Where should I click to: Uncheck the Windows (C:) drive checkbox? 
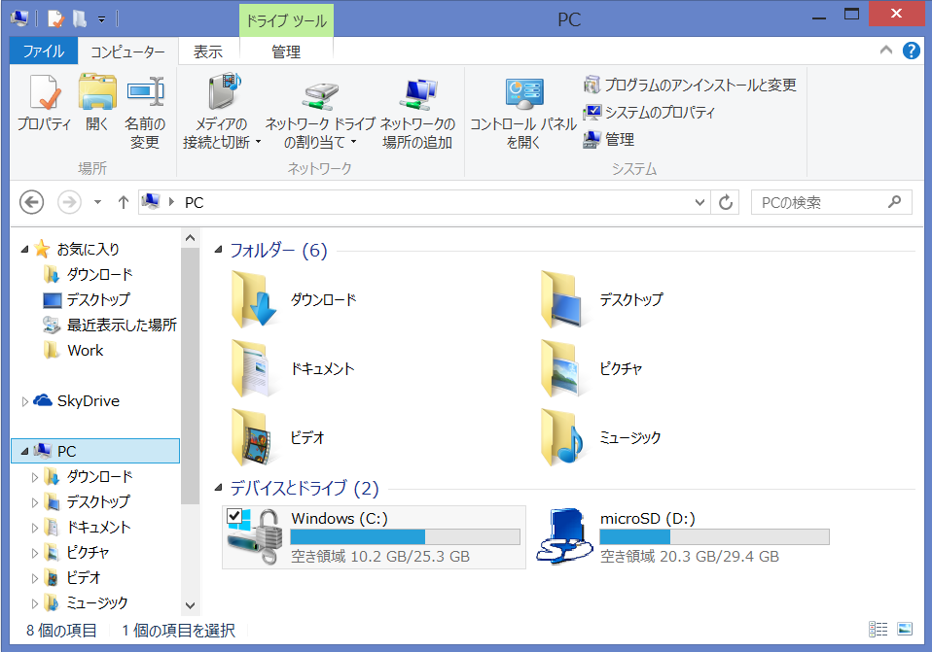pos(233,516)
